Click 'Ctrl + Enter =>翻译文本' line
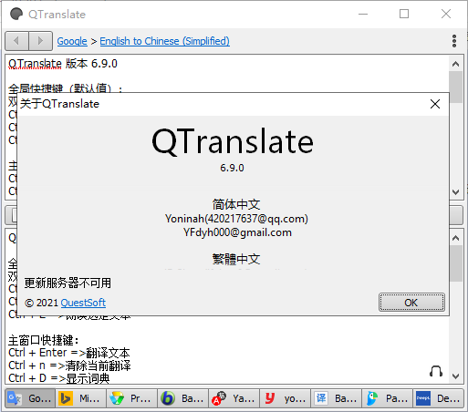The width and height of the screenshot is (468, 412). (x=69, y=353)
